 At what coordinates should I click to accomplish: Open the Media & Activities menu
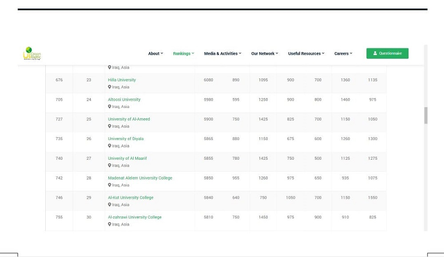point(222,54)
